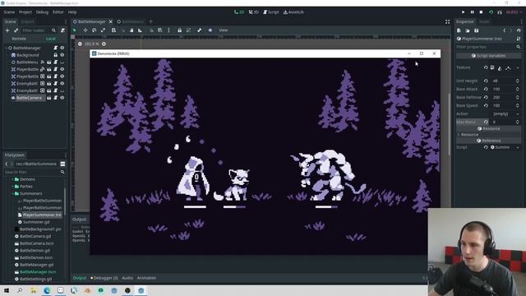Image resolution: width=526 pixels, height=296 pixels.
Task: Open Inspector object history icon
Action: click(x=519, y=30)
